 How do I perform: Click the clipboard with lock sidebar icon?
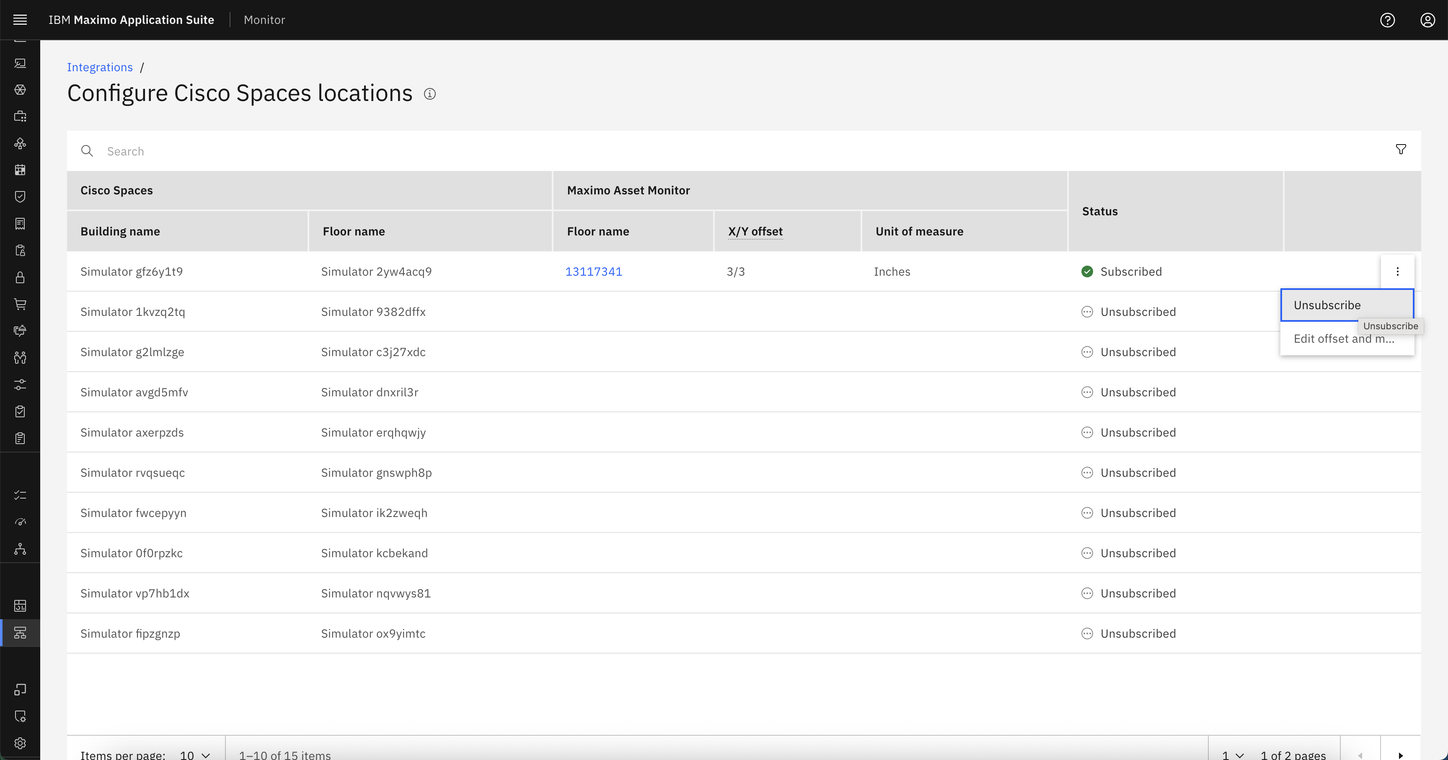(x=20, y=250)
